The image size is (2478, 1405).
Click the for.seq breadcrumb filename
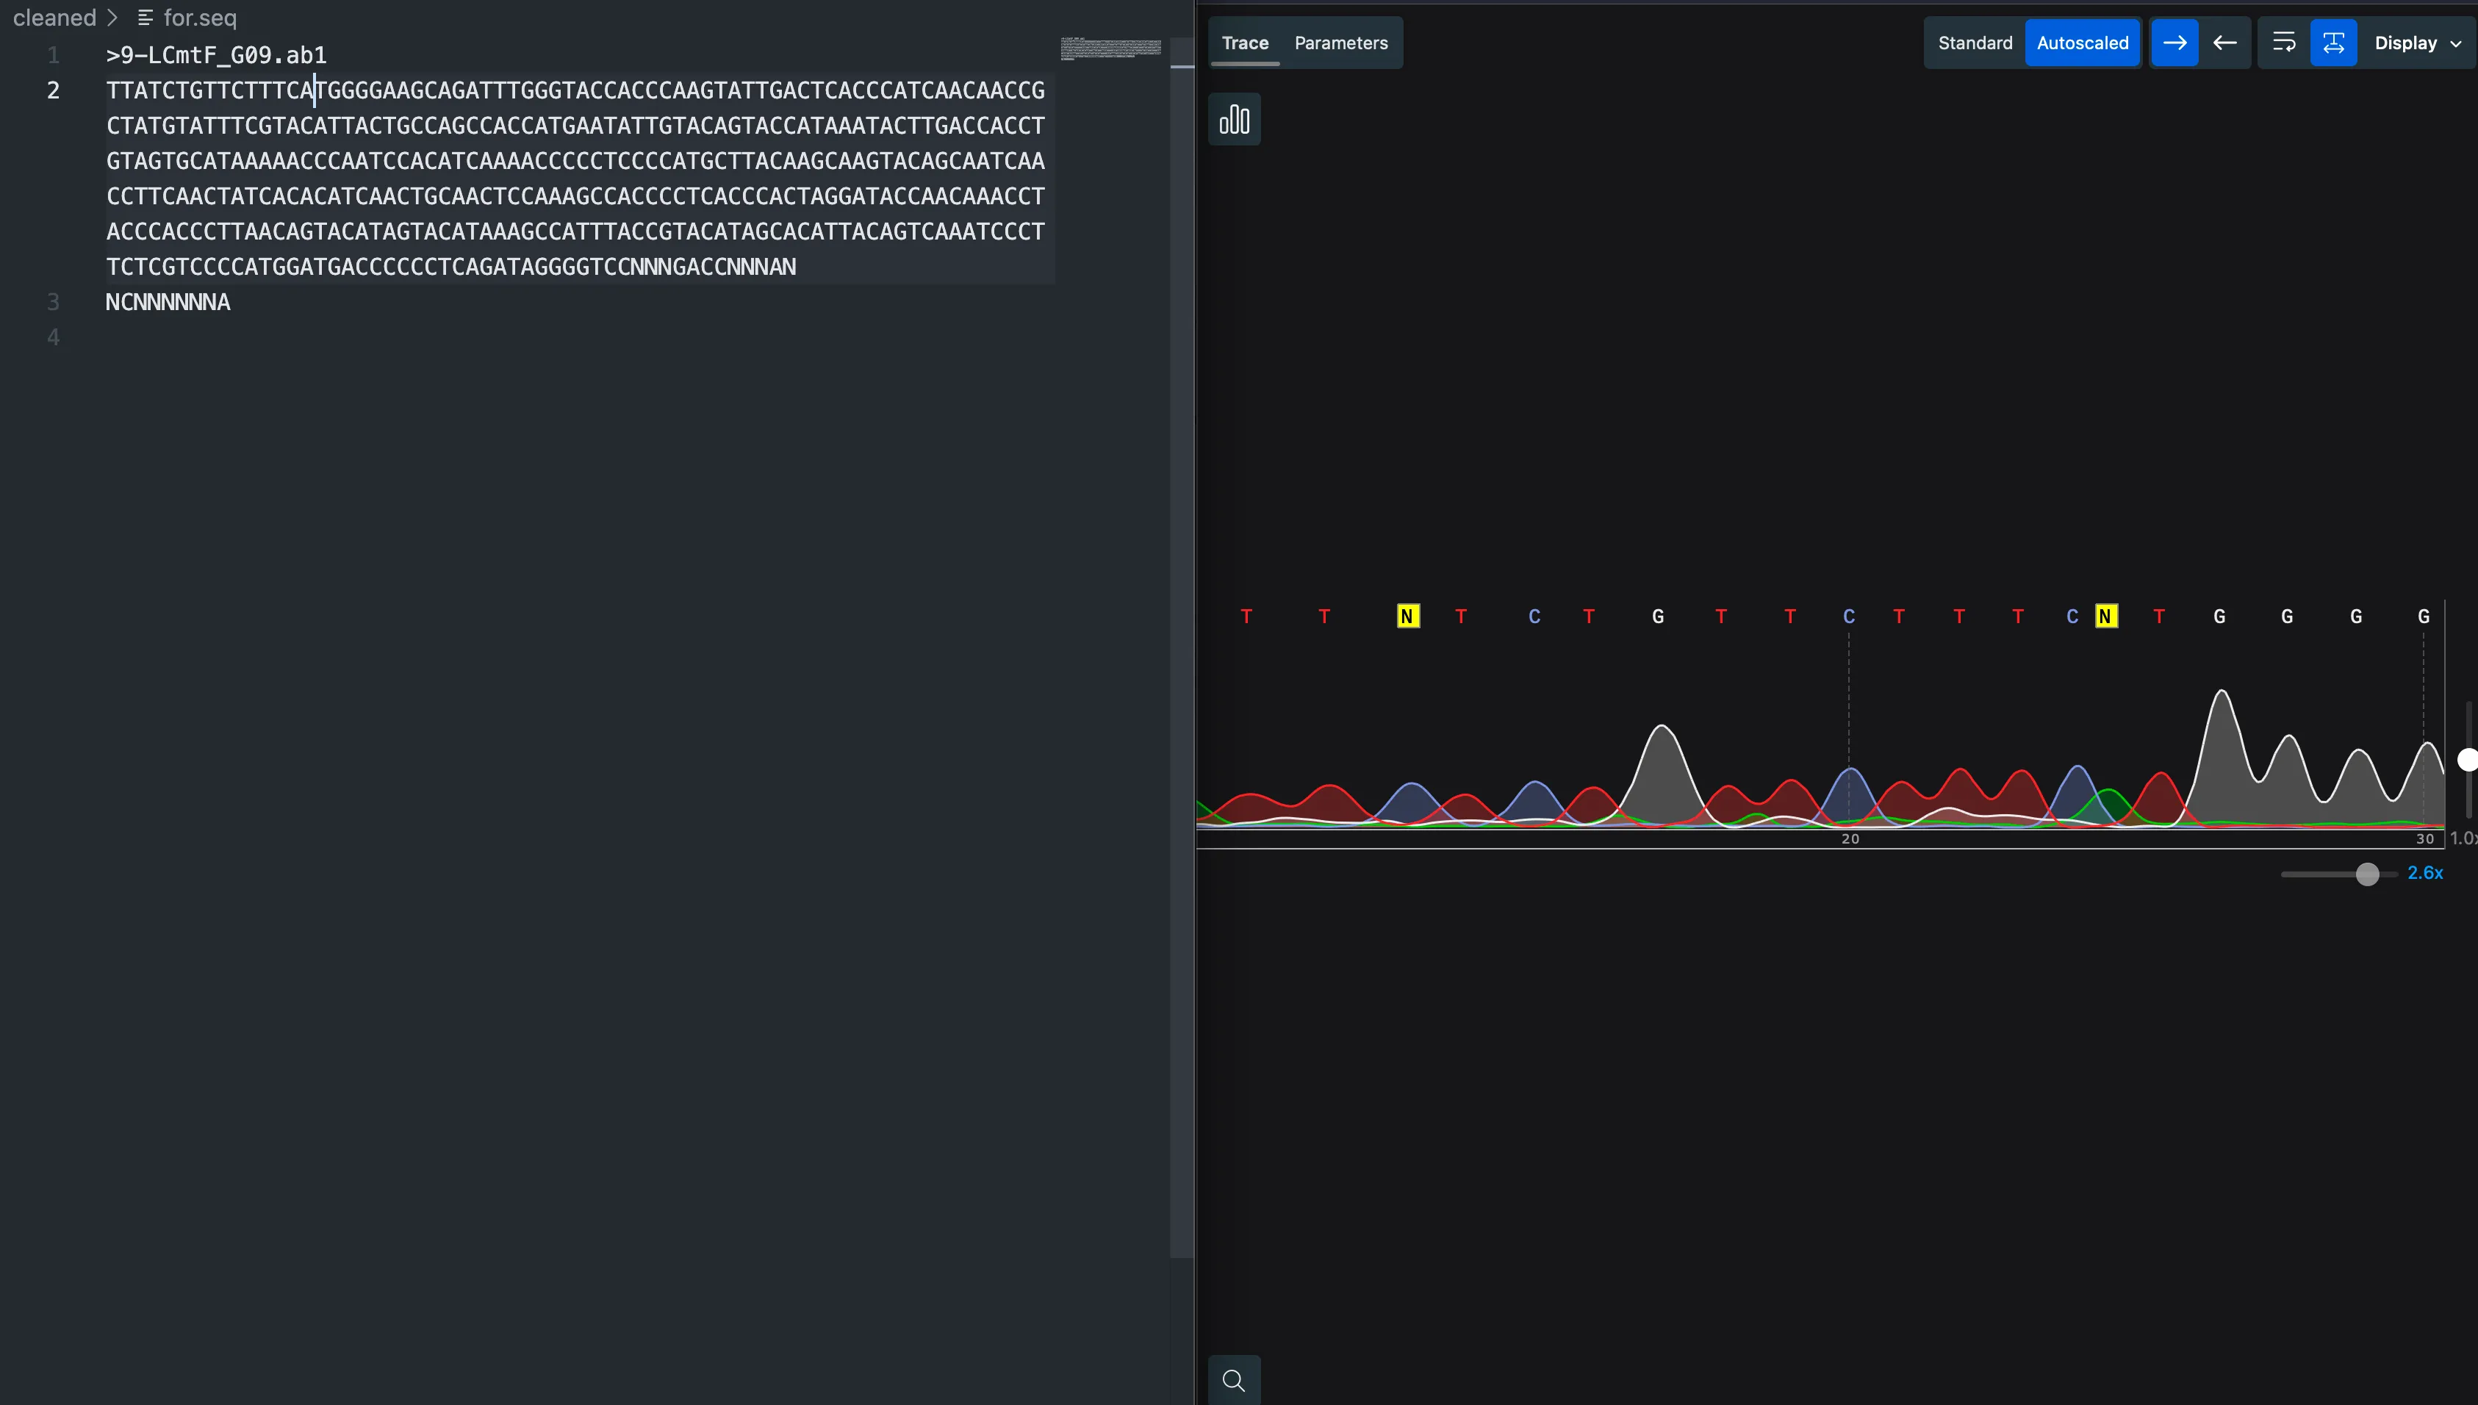click(200, 18)
